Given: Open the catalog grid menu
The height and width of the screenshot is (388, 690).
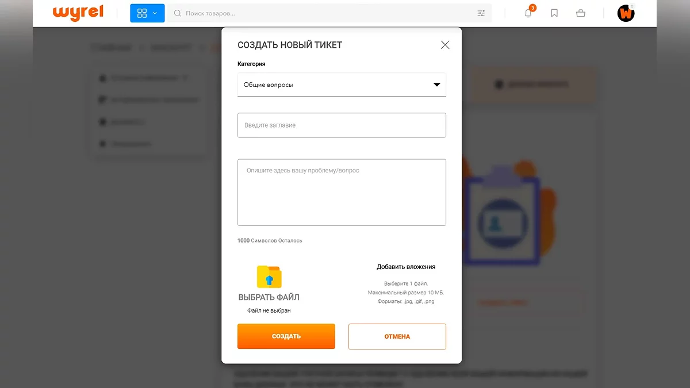Looking at the screenshot, I should point(142,13).
